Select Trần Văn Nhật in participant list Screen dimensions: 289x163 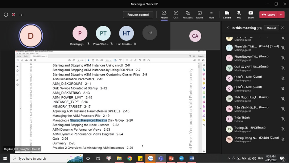(x=255, y=109)
